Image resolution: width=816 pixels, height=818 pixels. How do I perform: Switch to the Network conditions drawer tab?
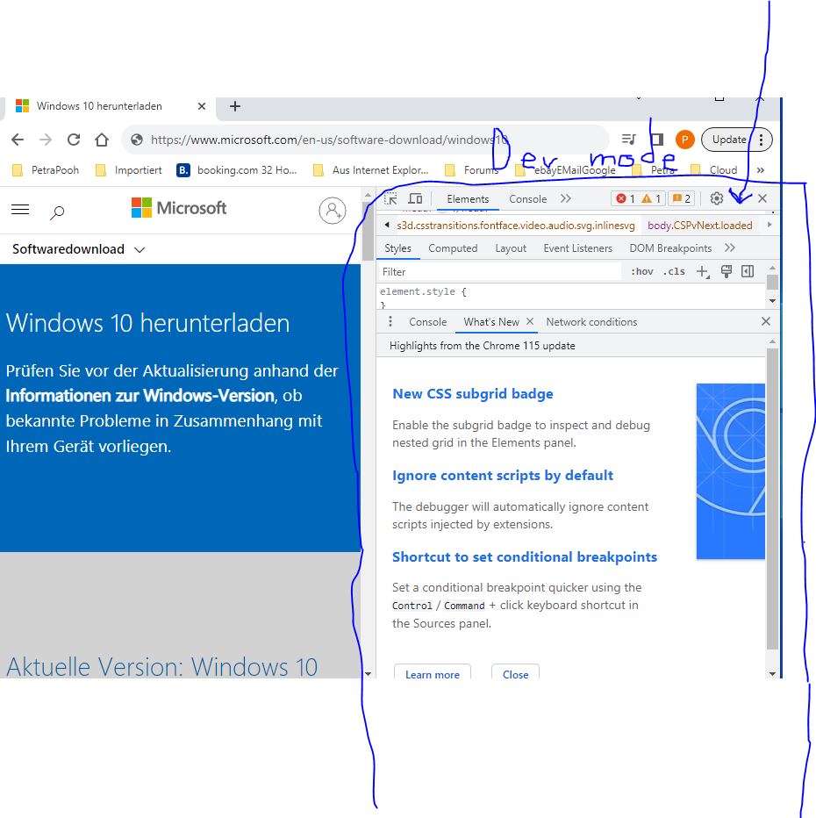591,322
